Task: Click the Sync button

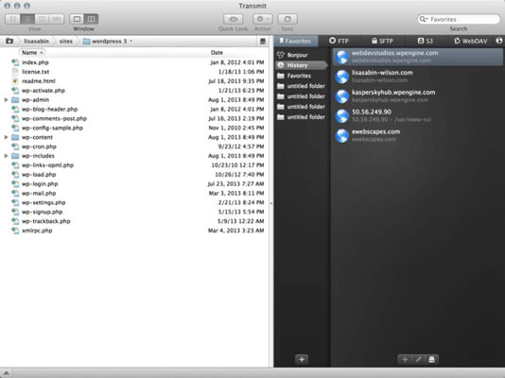Action: pos(287,19)
